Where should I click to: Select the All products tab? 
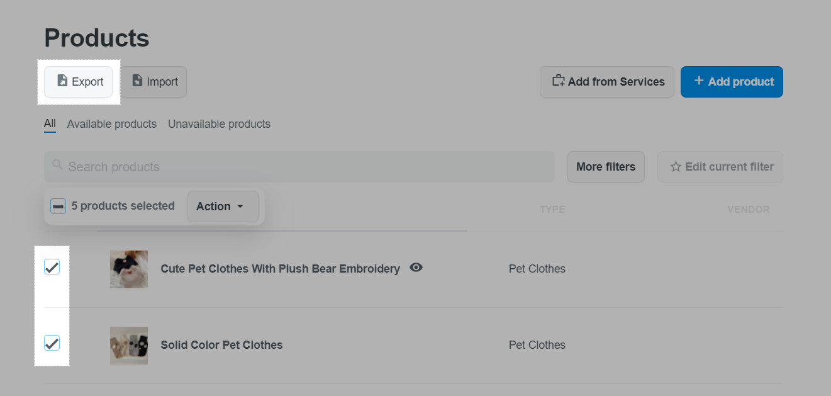[x=50, y=124]
